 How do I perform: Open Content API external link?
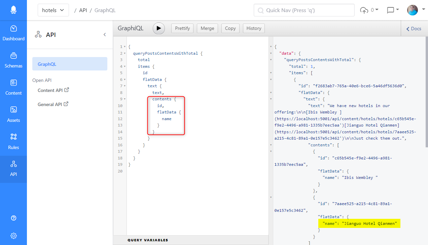tap(53, 90)
